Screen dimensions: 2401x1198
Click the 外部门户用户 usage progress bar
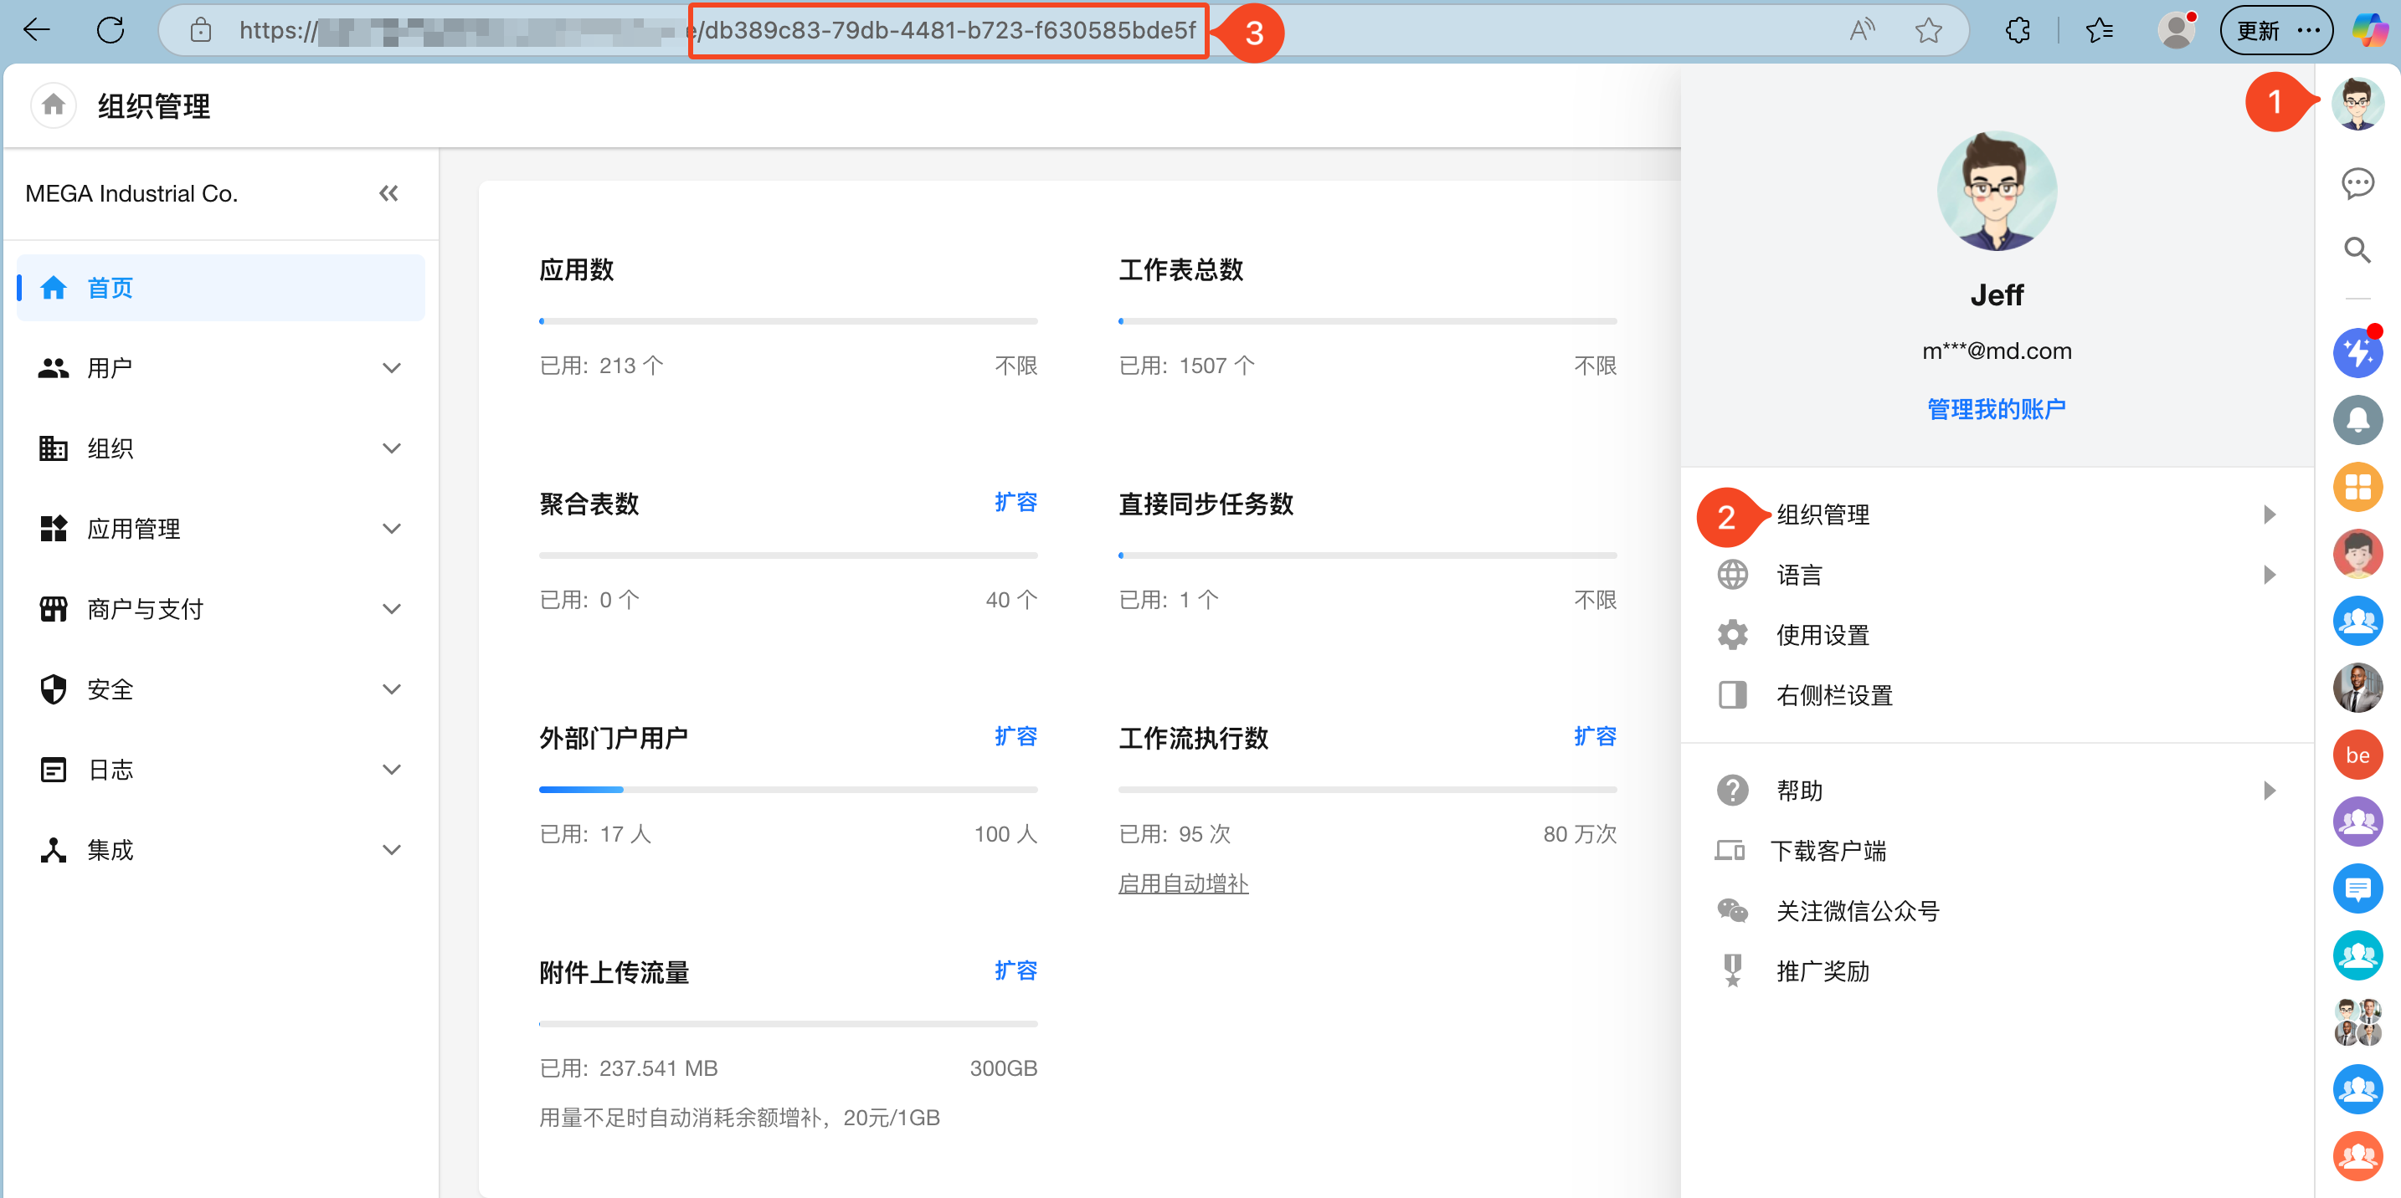(788, 789)
